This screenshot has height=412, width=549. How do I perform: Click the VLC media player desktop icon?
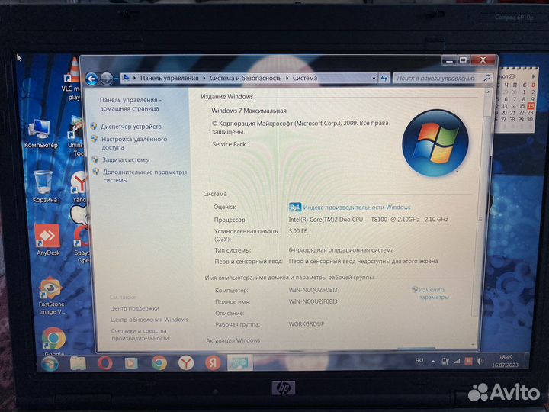coord(73,79)
